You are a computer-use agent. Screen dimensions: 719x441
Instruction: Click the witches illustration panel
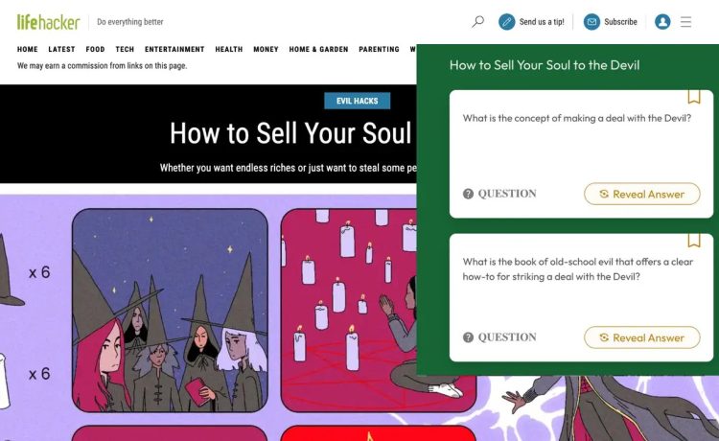click(x=170, y=311)
